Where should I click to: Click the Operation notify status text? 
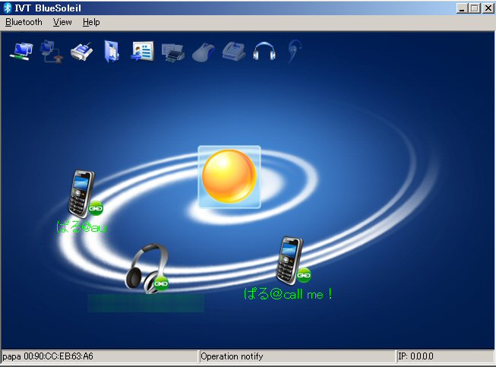(232, 356)
